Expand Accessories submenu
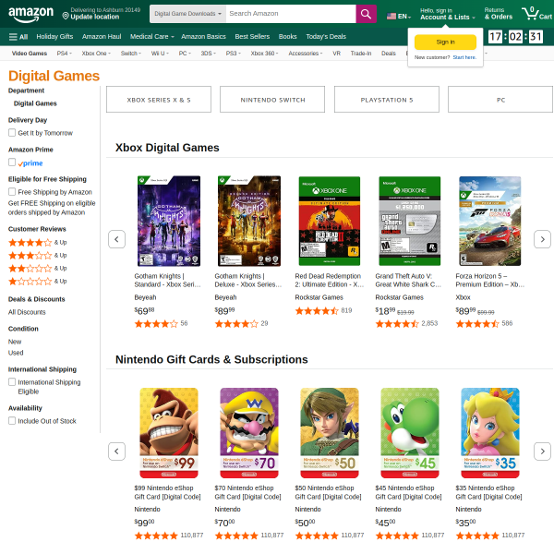Image resolution: width=554 pixels, height=554 pixels. (306, 54)
